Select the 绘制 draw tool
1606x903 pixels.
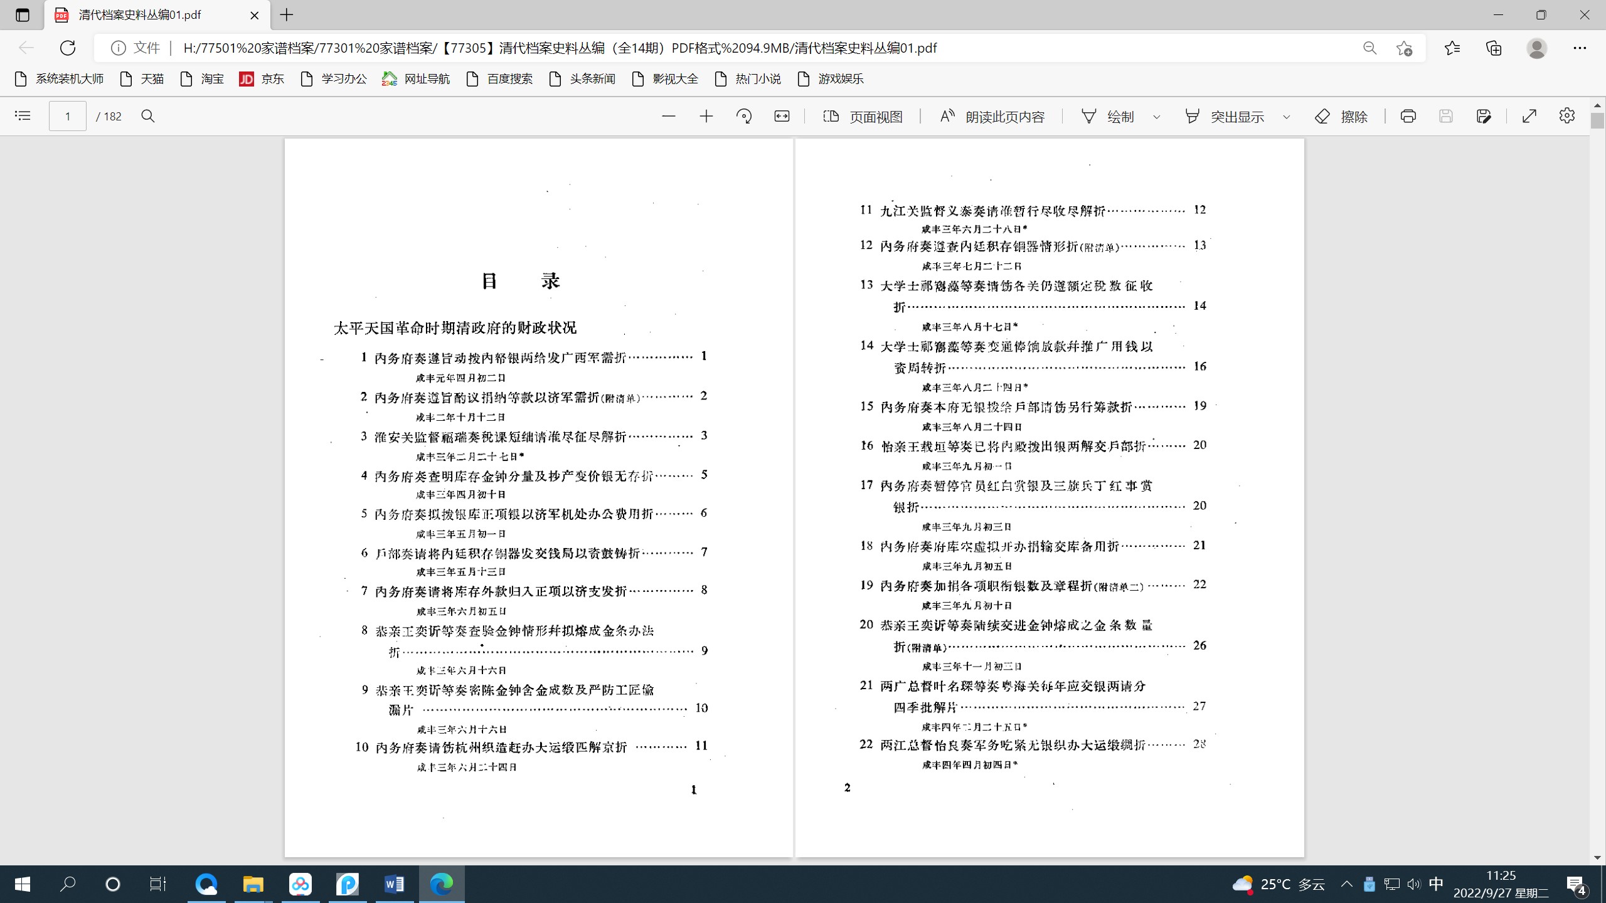tap(1108, 117)
